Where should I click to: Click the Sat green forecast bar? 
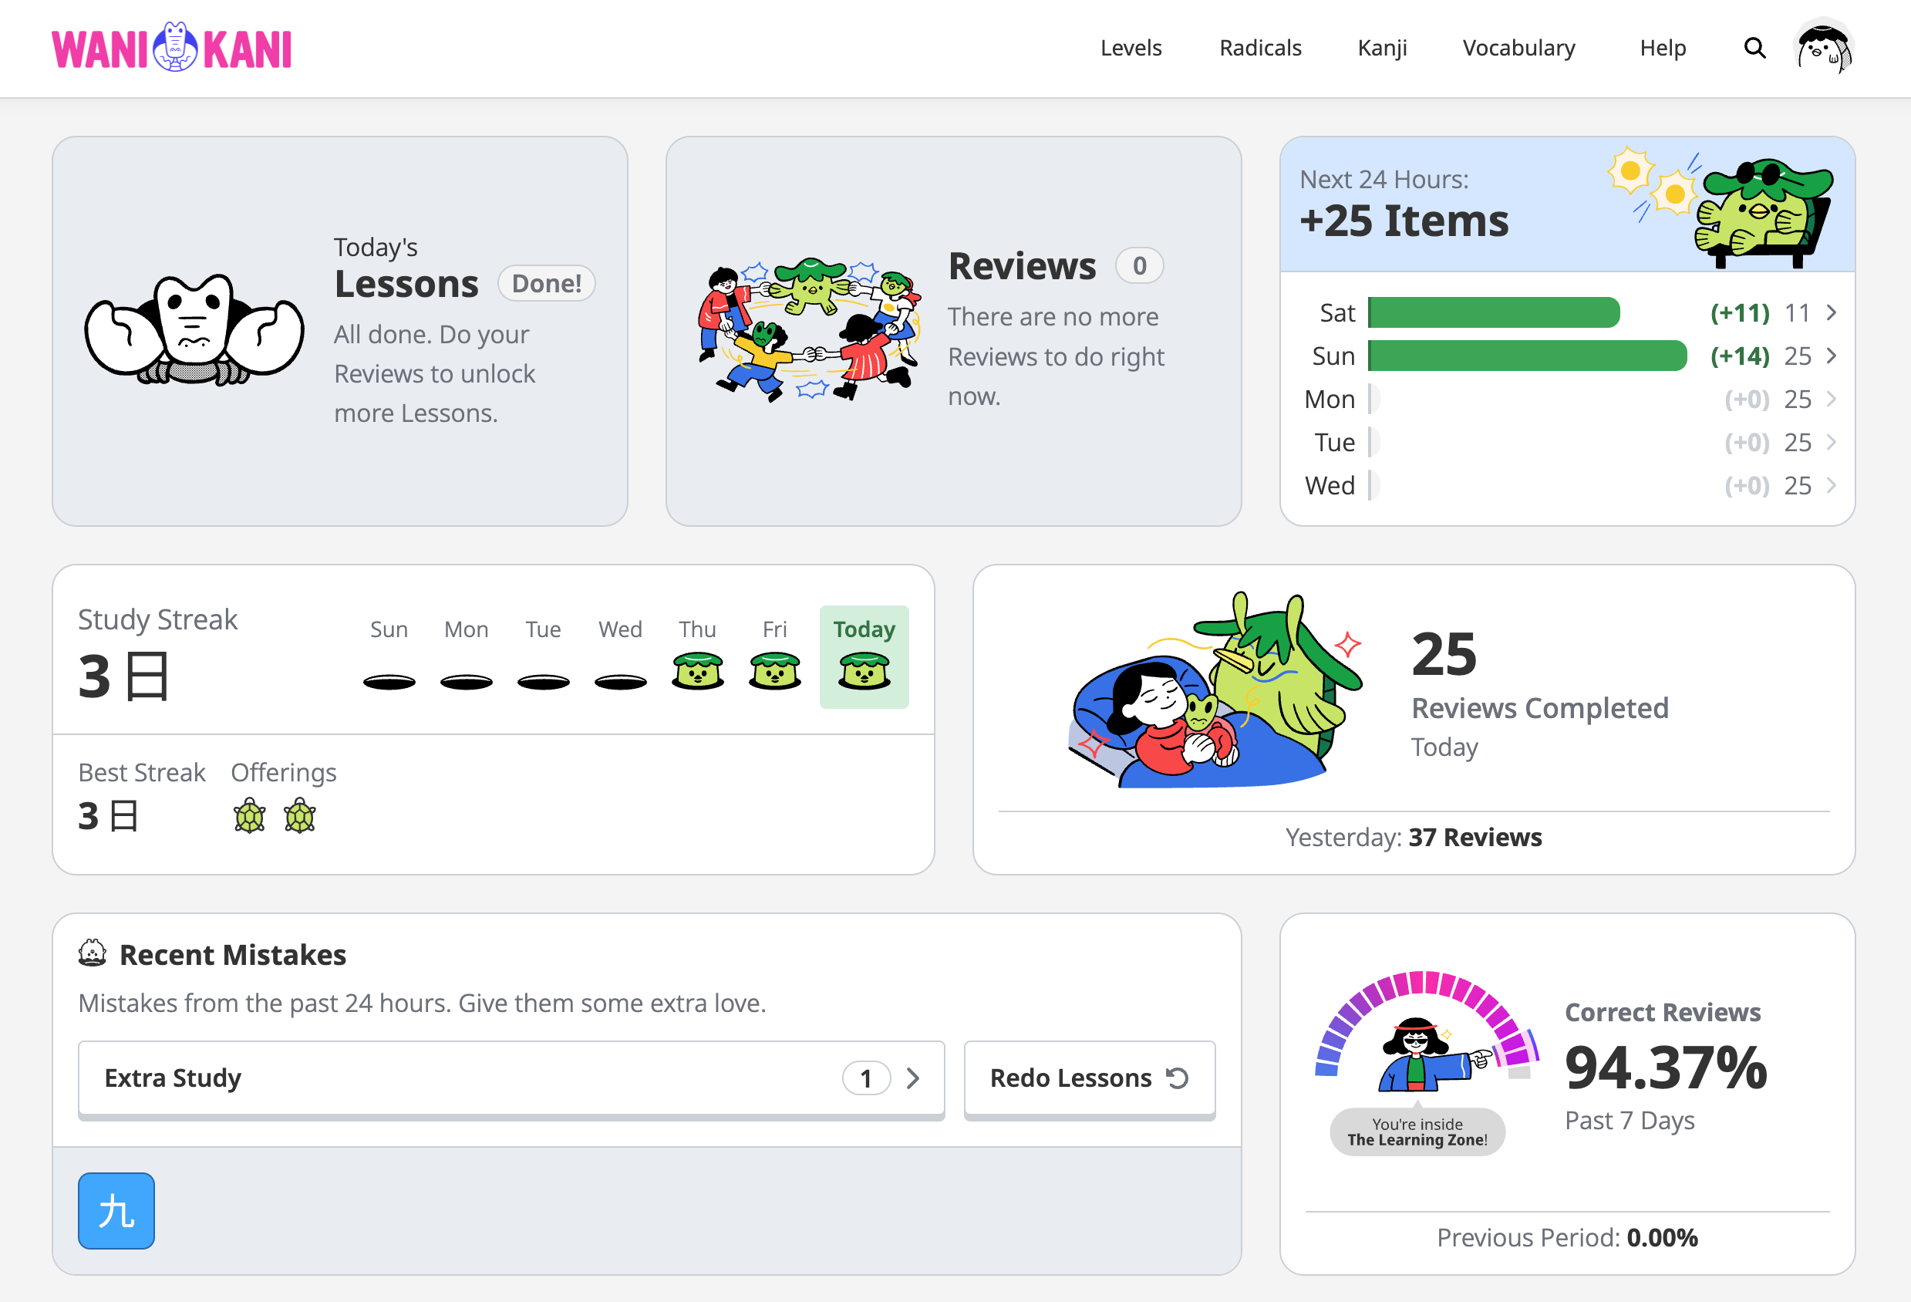click(1493, 312)
